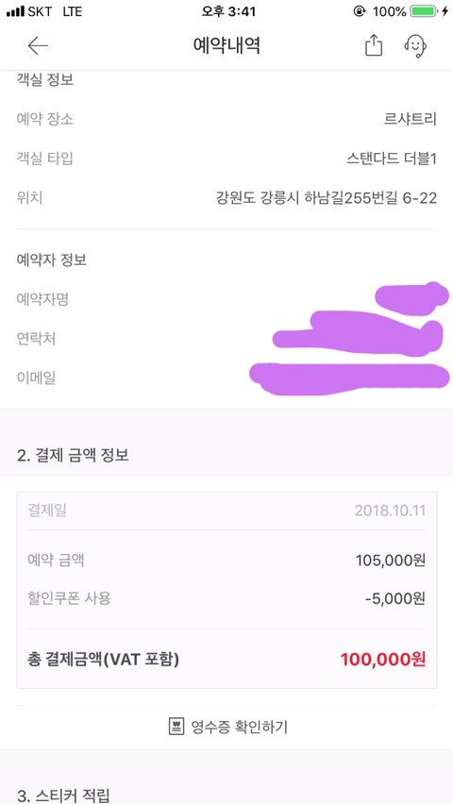Screen dimensions: 453x804
Task: Tap the rotation lock status icon
Action: (x=360, y=11)
